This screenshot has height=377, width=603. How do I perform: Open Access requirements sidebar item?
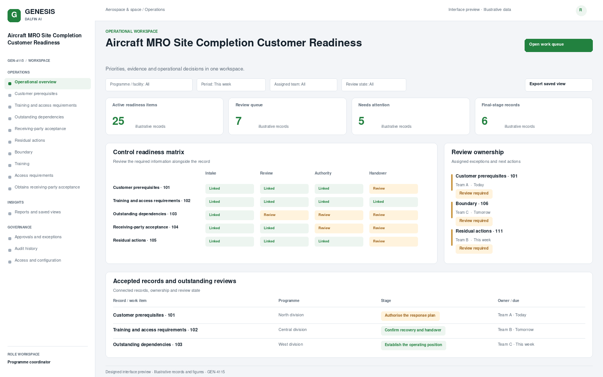pos(47,176)
